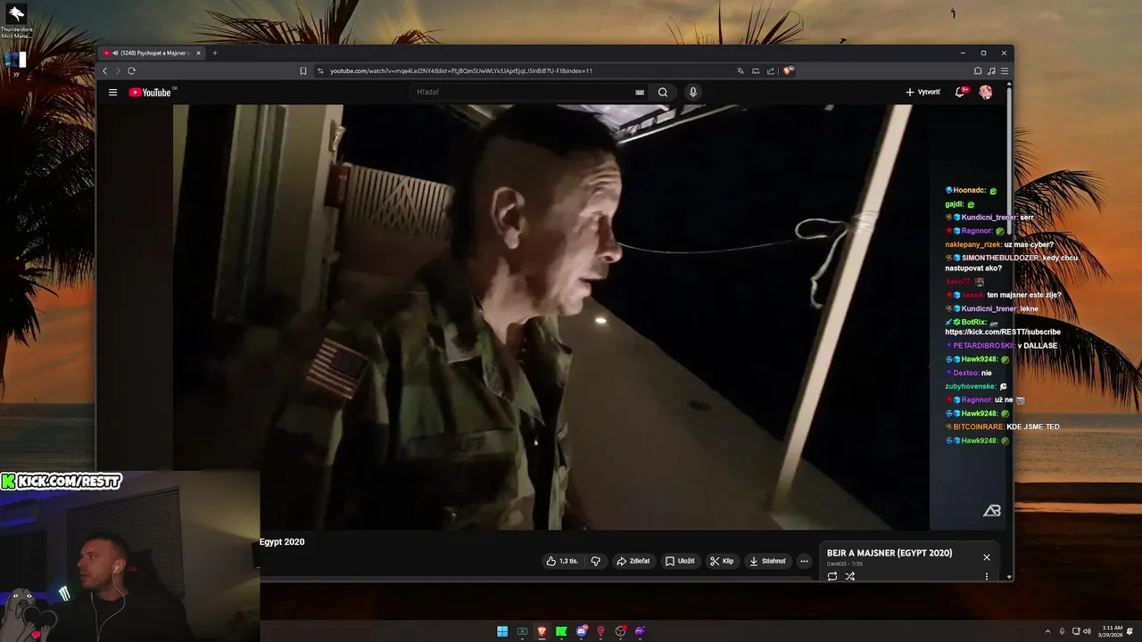
Task: Bookmark this page in address bar
Action: coord(303,70)
